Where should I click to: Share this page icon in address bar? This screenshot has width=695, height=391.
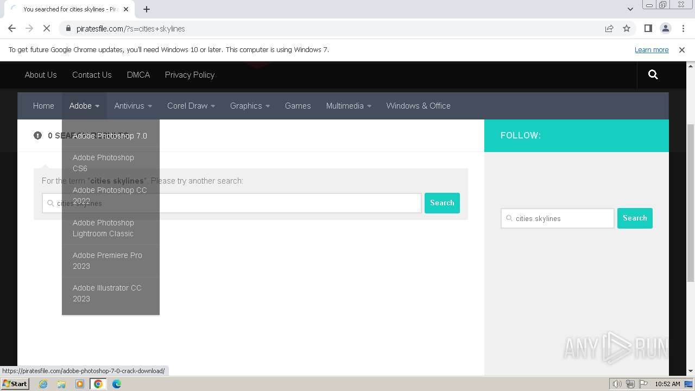pyautogui.click(x=609, y=28)
